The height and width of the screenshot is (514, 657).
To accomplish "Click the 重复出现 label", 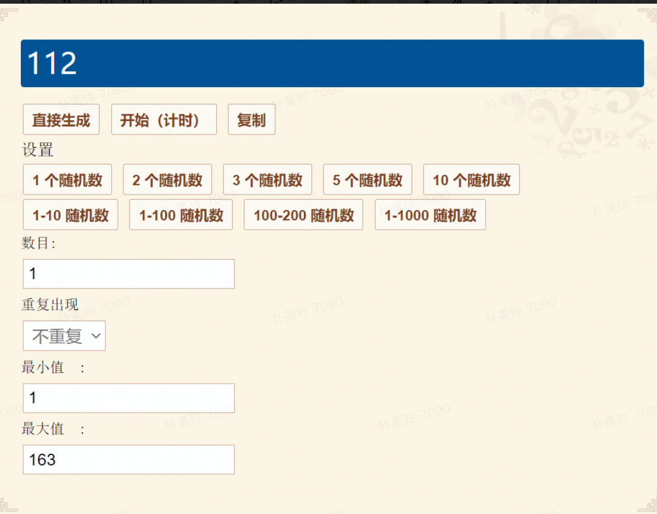I will click(50, 305).
